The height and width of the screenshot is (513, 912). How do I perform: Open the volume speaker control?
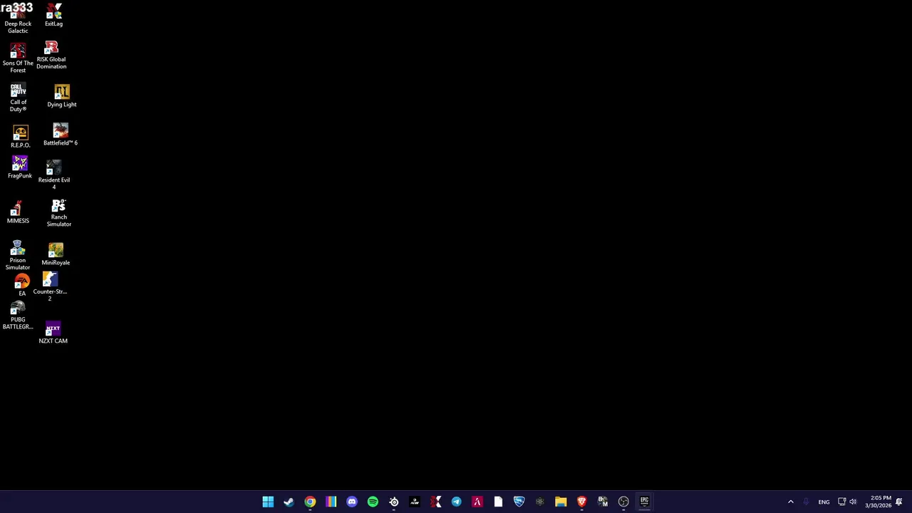[x=853, y=502]
